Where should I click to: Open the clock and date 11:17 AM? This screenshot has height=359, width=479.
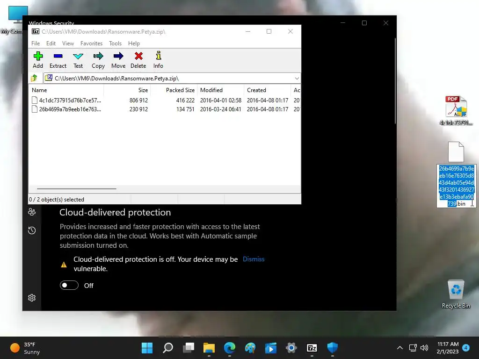(x=448, y=348)
